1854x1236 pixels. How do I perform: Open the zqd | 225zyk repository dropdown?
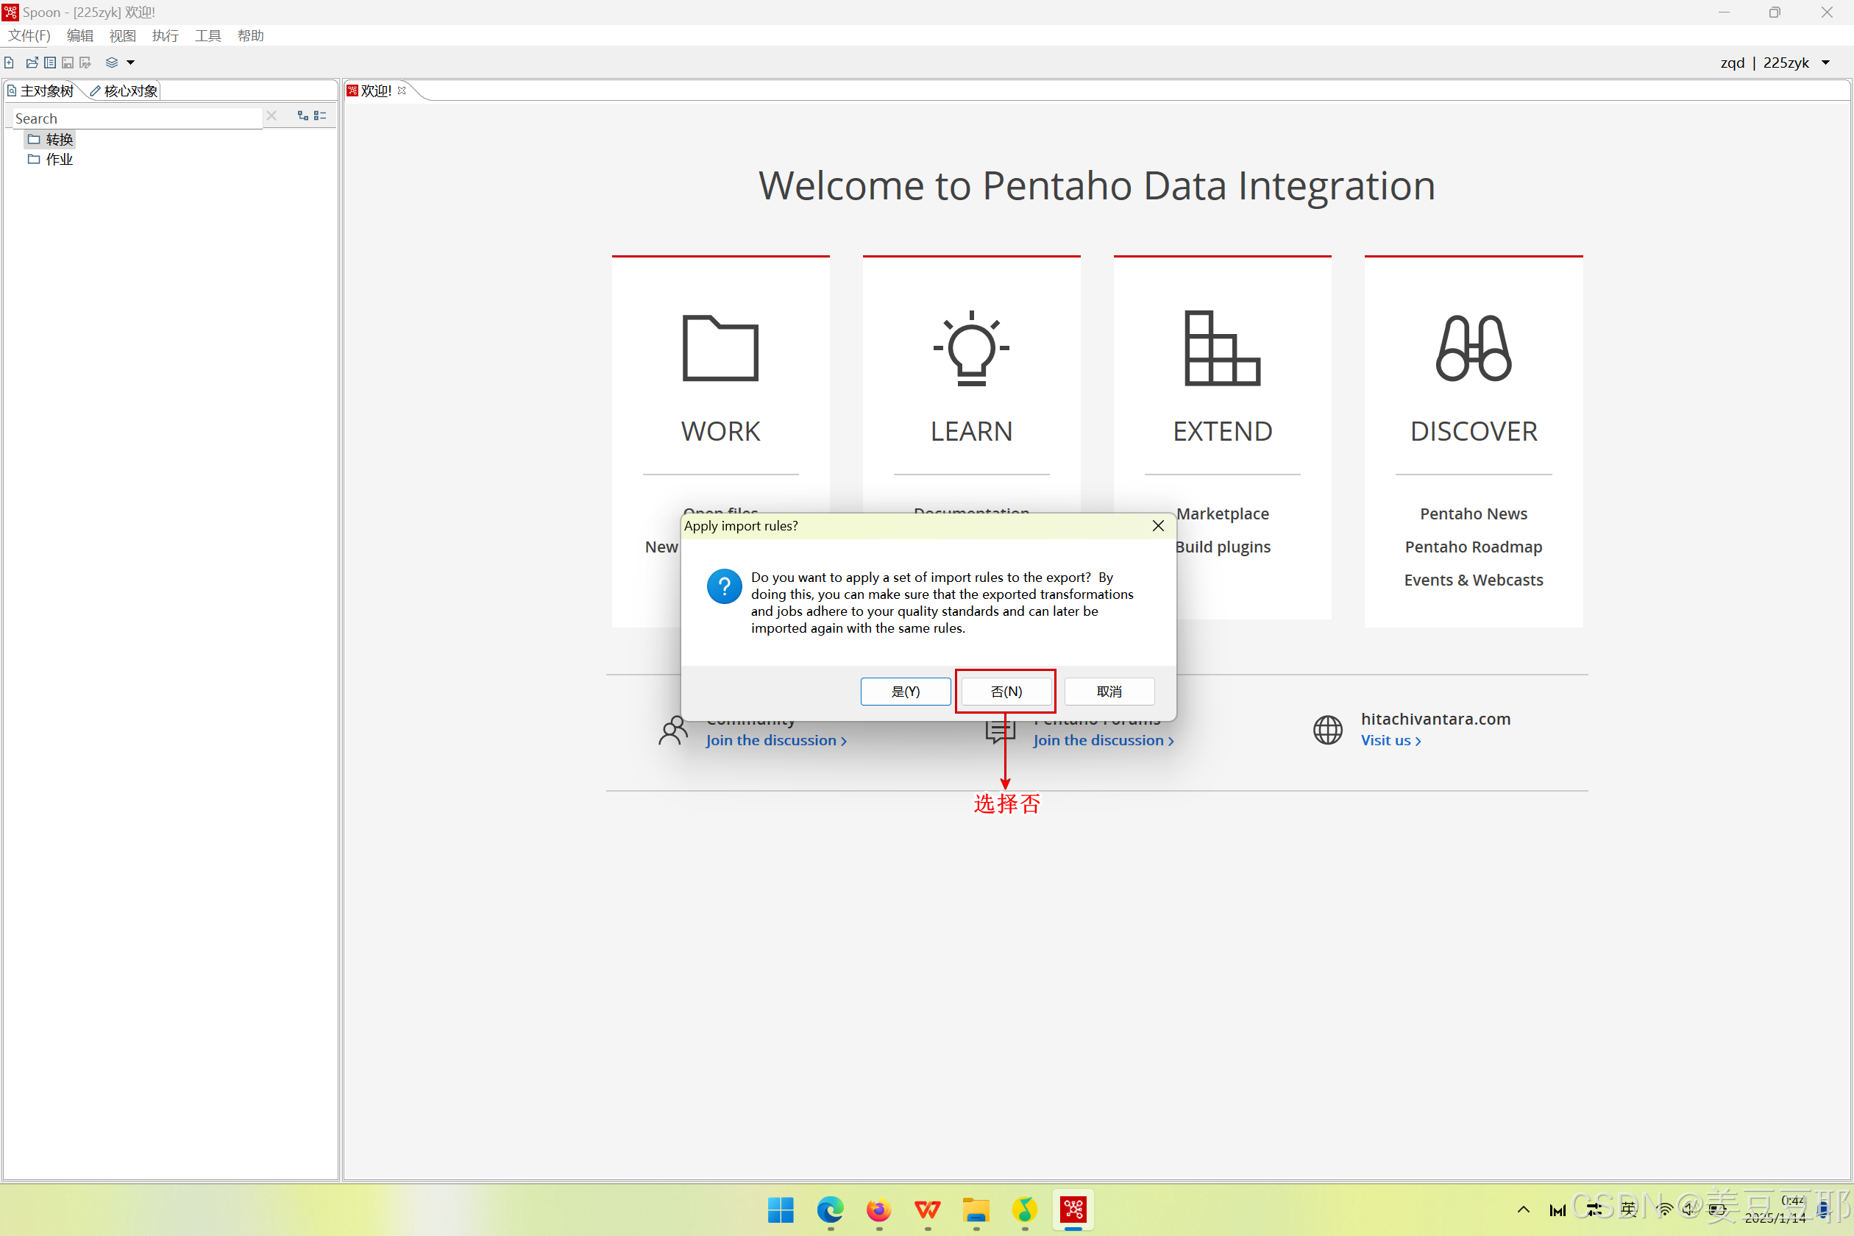[x=1825, y=63]
